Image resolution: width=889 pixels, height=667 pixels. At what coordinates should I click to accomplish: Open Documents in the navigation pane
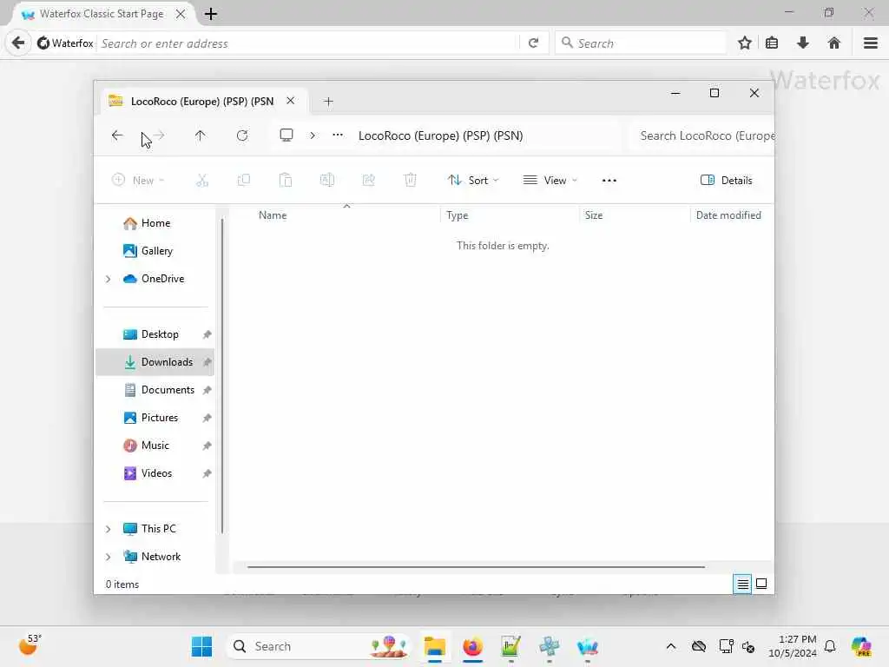(x=168, y=390)
